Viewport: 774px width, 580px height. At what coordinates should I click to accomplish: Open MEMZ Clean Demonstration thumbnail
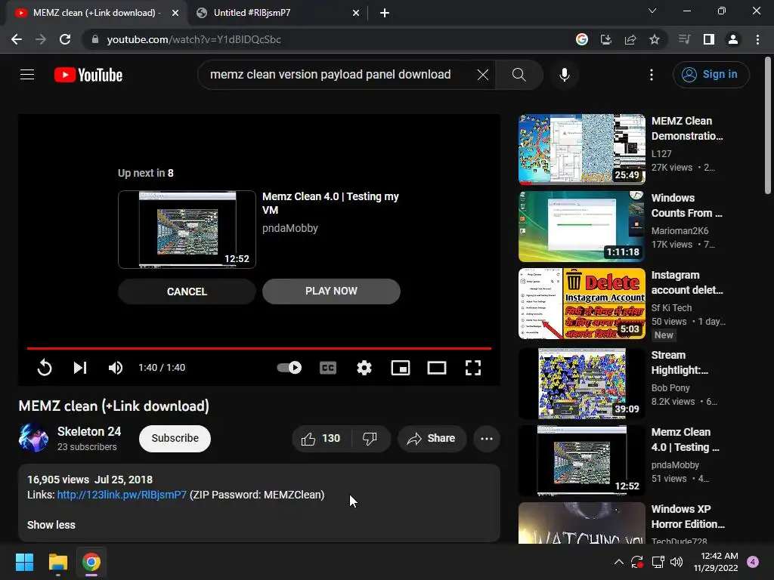tap(582, 149)
